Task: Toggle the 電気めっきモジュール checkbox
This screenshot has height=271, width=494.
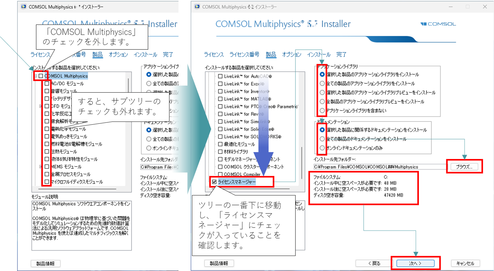Action: point(47,137)
